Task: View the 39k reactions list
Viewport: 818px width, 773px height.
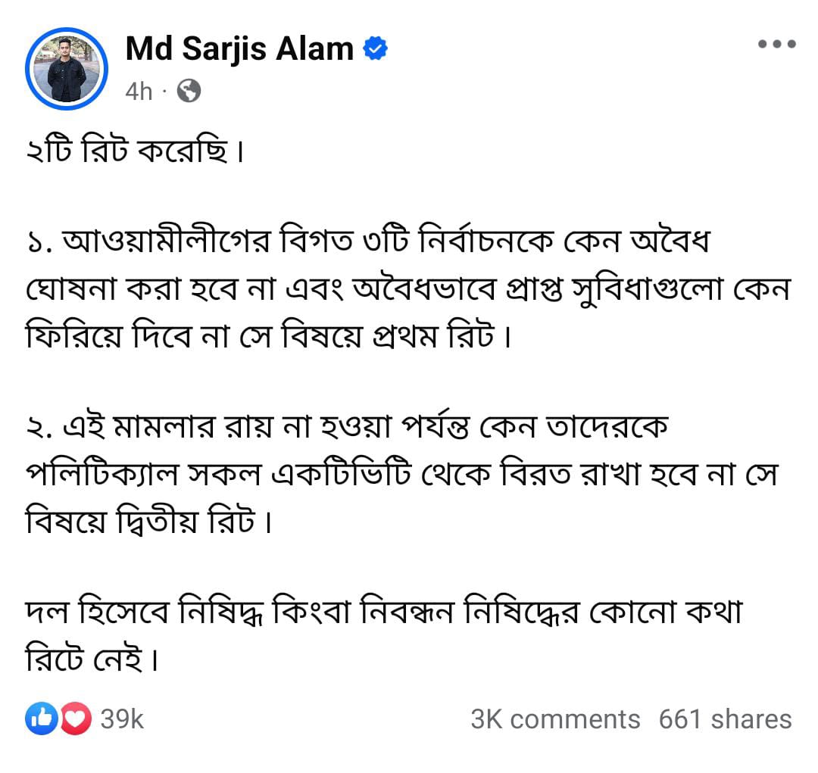Action: (121, 718)
